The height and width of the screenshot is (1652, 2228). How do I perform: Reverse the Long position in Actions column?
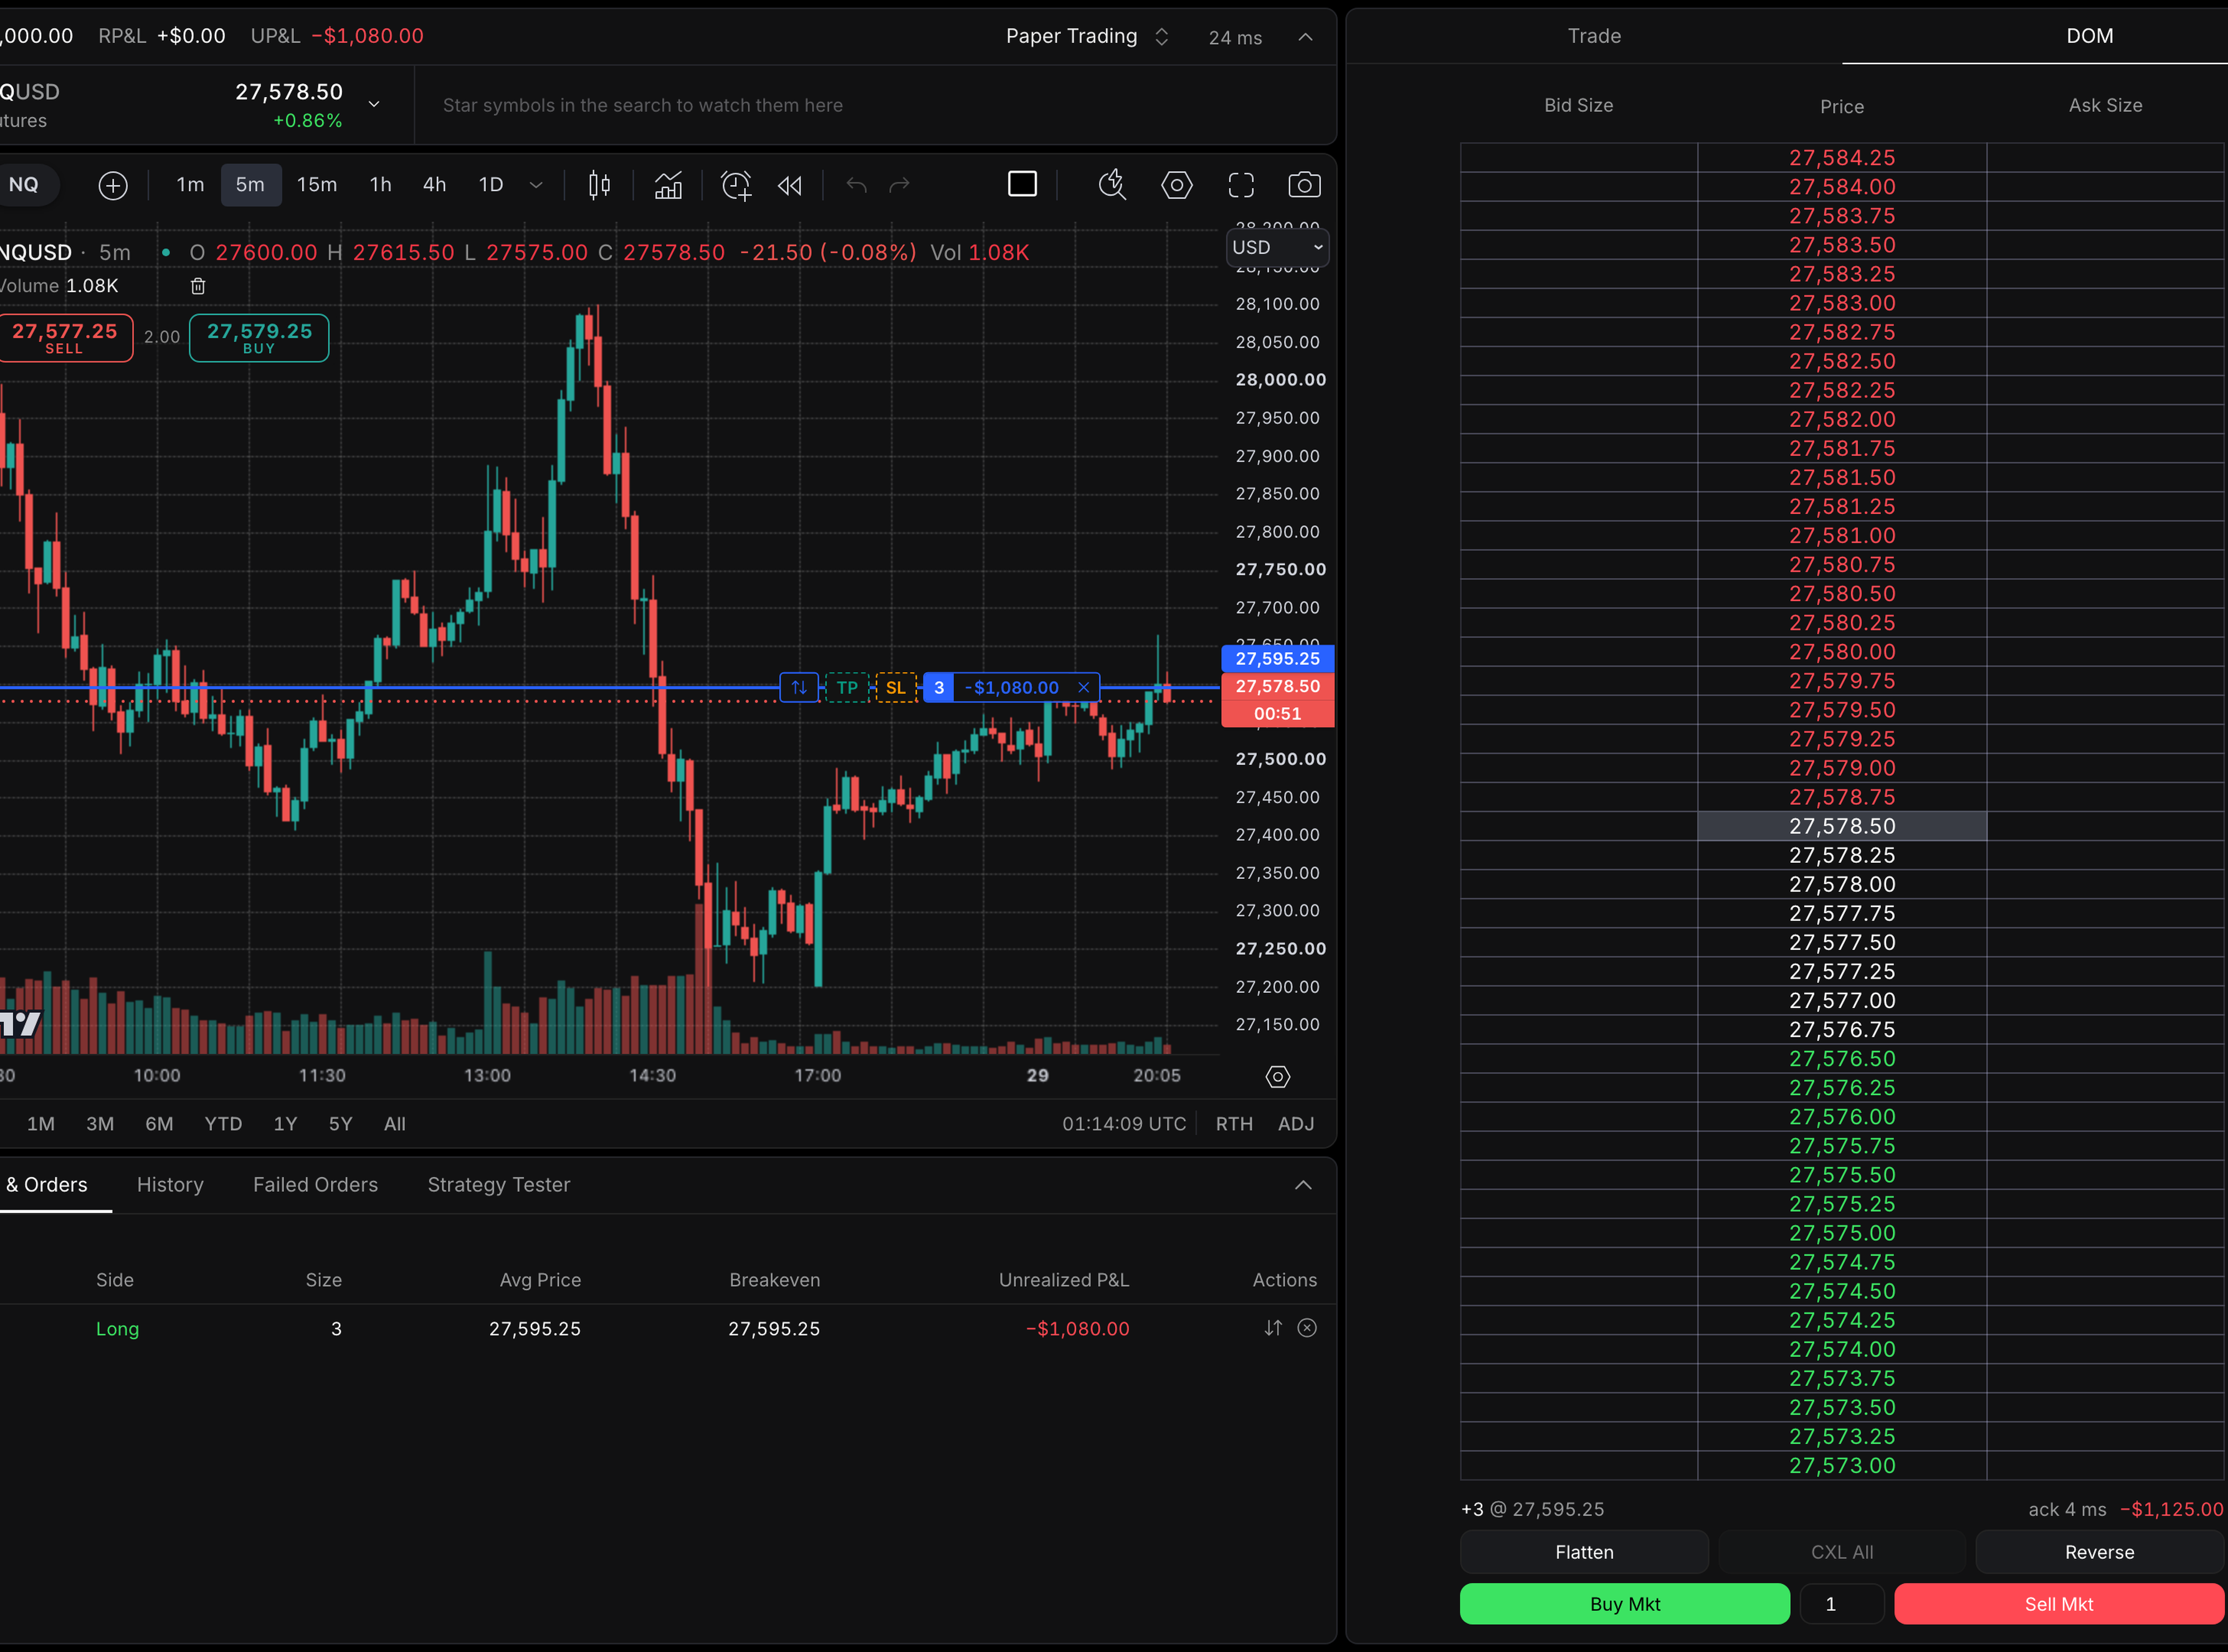coord(1273,1328)
